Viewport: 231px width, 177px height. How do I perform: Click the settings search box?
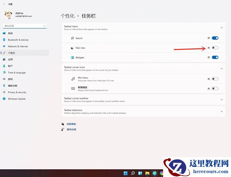point(25,26)
